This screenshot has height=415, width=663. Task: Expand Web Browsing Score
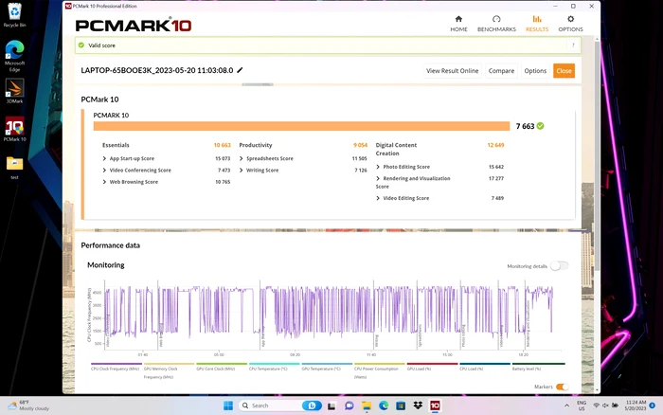pyautogui.click(x=104, y=182)
